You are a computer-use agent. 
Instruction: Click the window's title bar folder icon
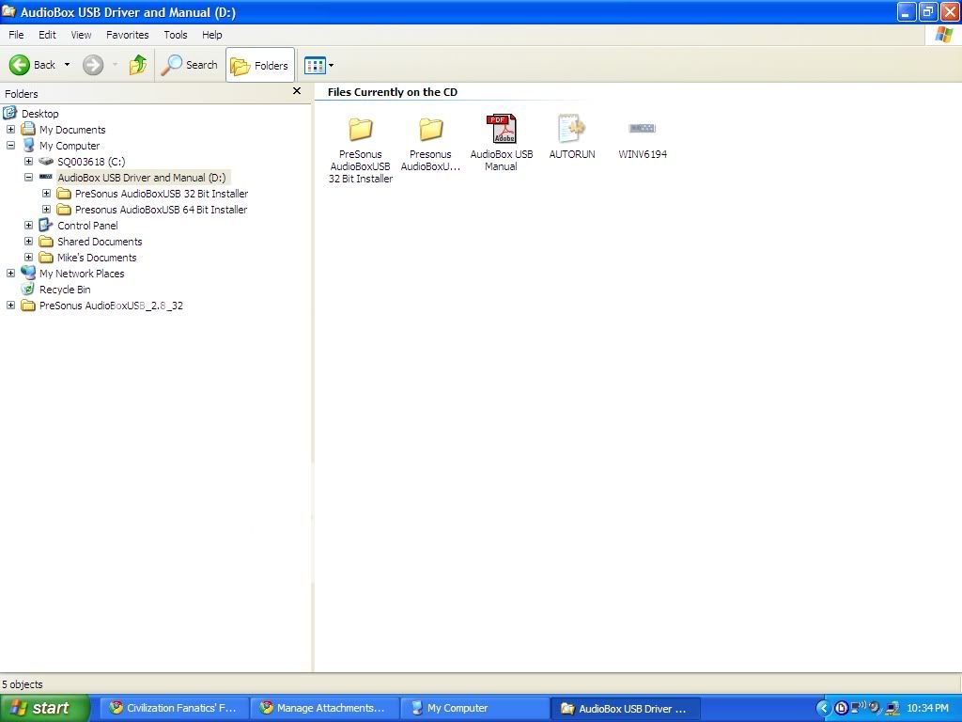[x=8, y=11]
